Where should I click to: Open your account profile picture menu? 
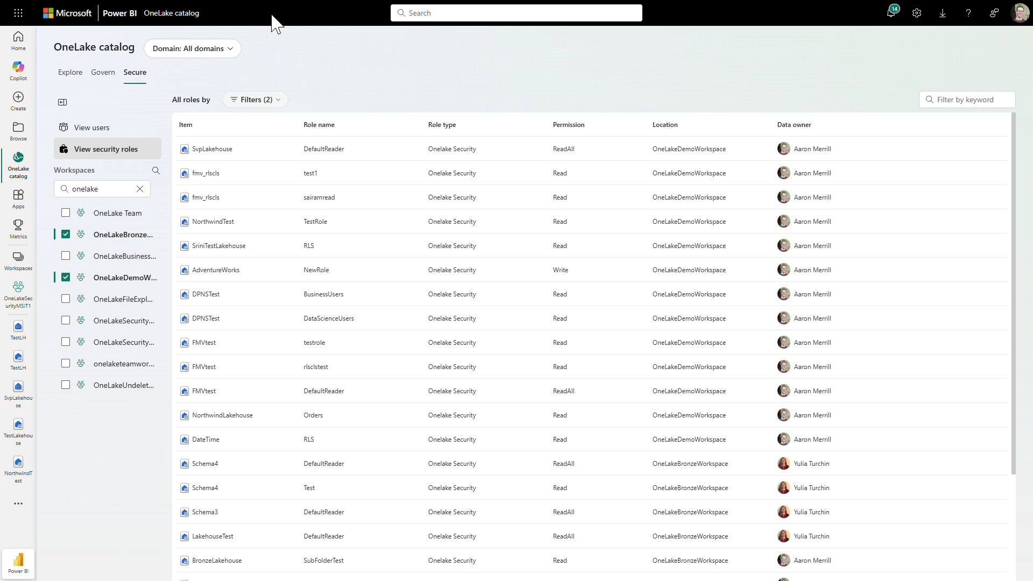click(1021, 12)
